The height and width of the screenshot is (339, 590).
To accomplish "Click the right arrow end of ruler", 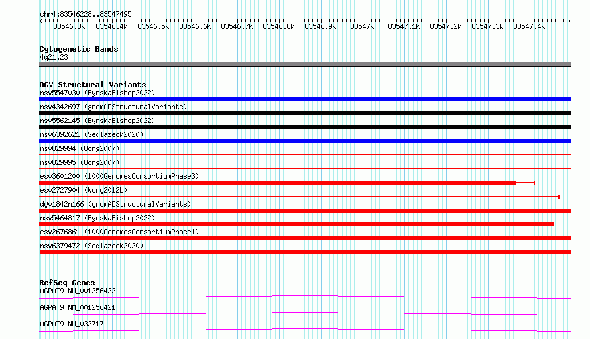I will (x=569, y=21).
